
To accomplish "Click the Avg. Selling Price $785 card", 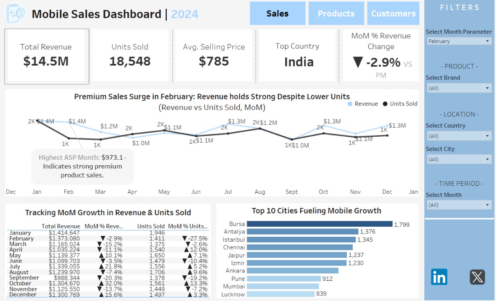I will (x=214, y=56).
